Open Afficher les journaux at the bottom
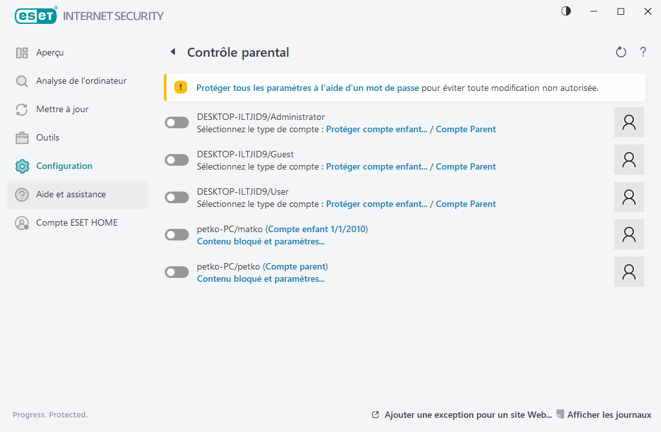661x432 pixels. tap(609, 415)
